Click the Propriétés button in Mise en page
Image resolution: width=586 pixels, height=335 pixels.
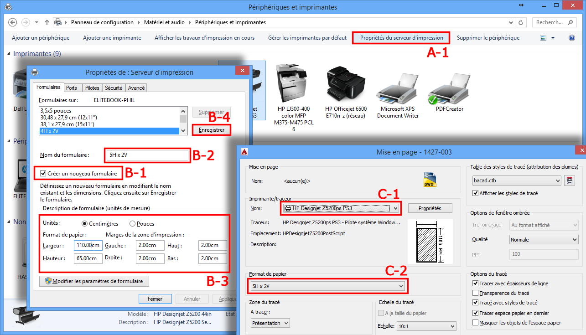coord(430,208)
